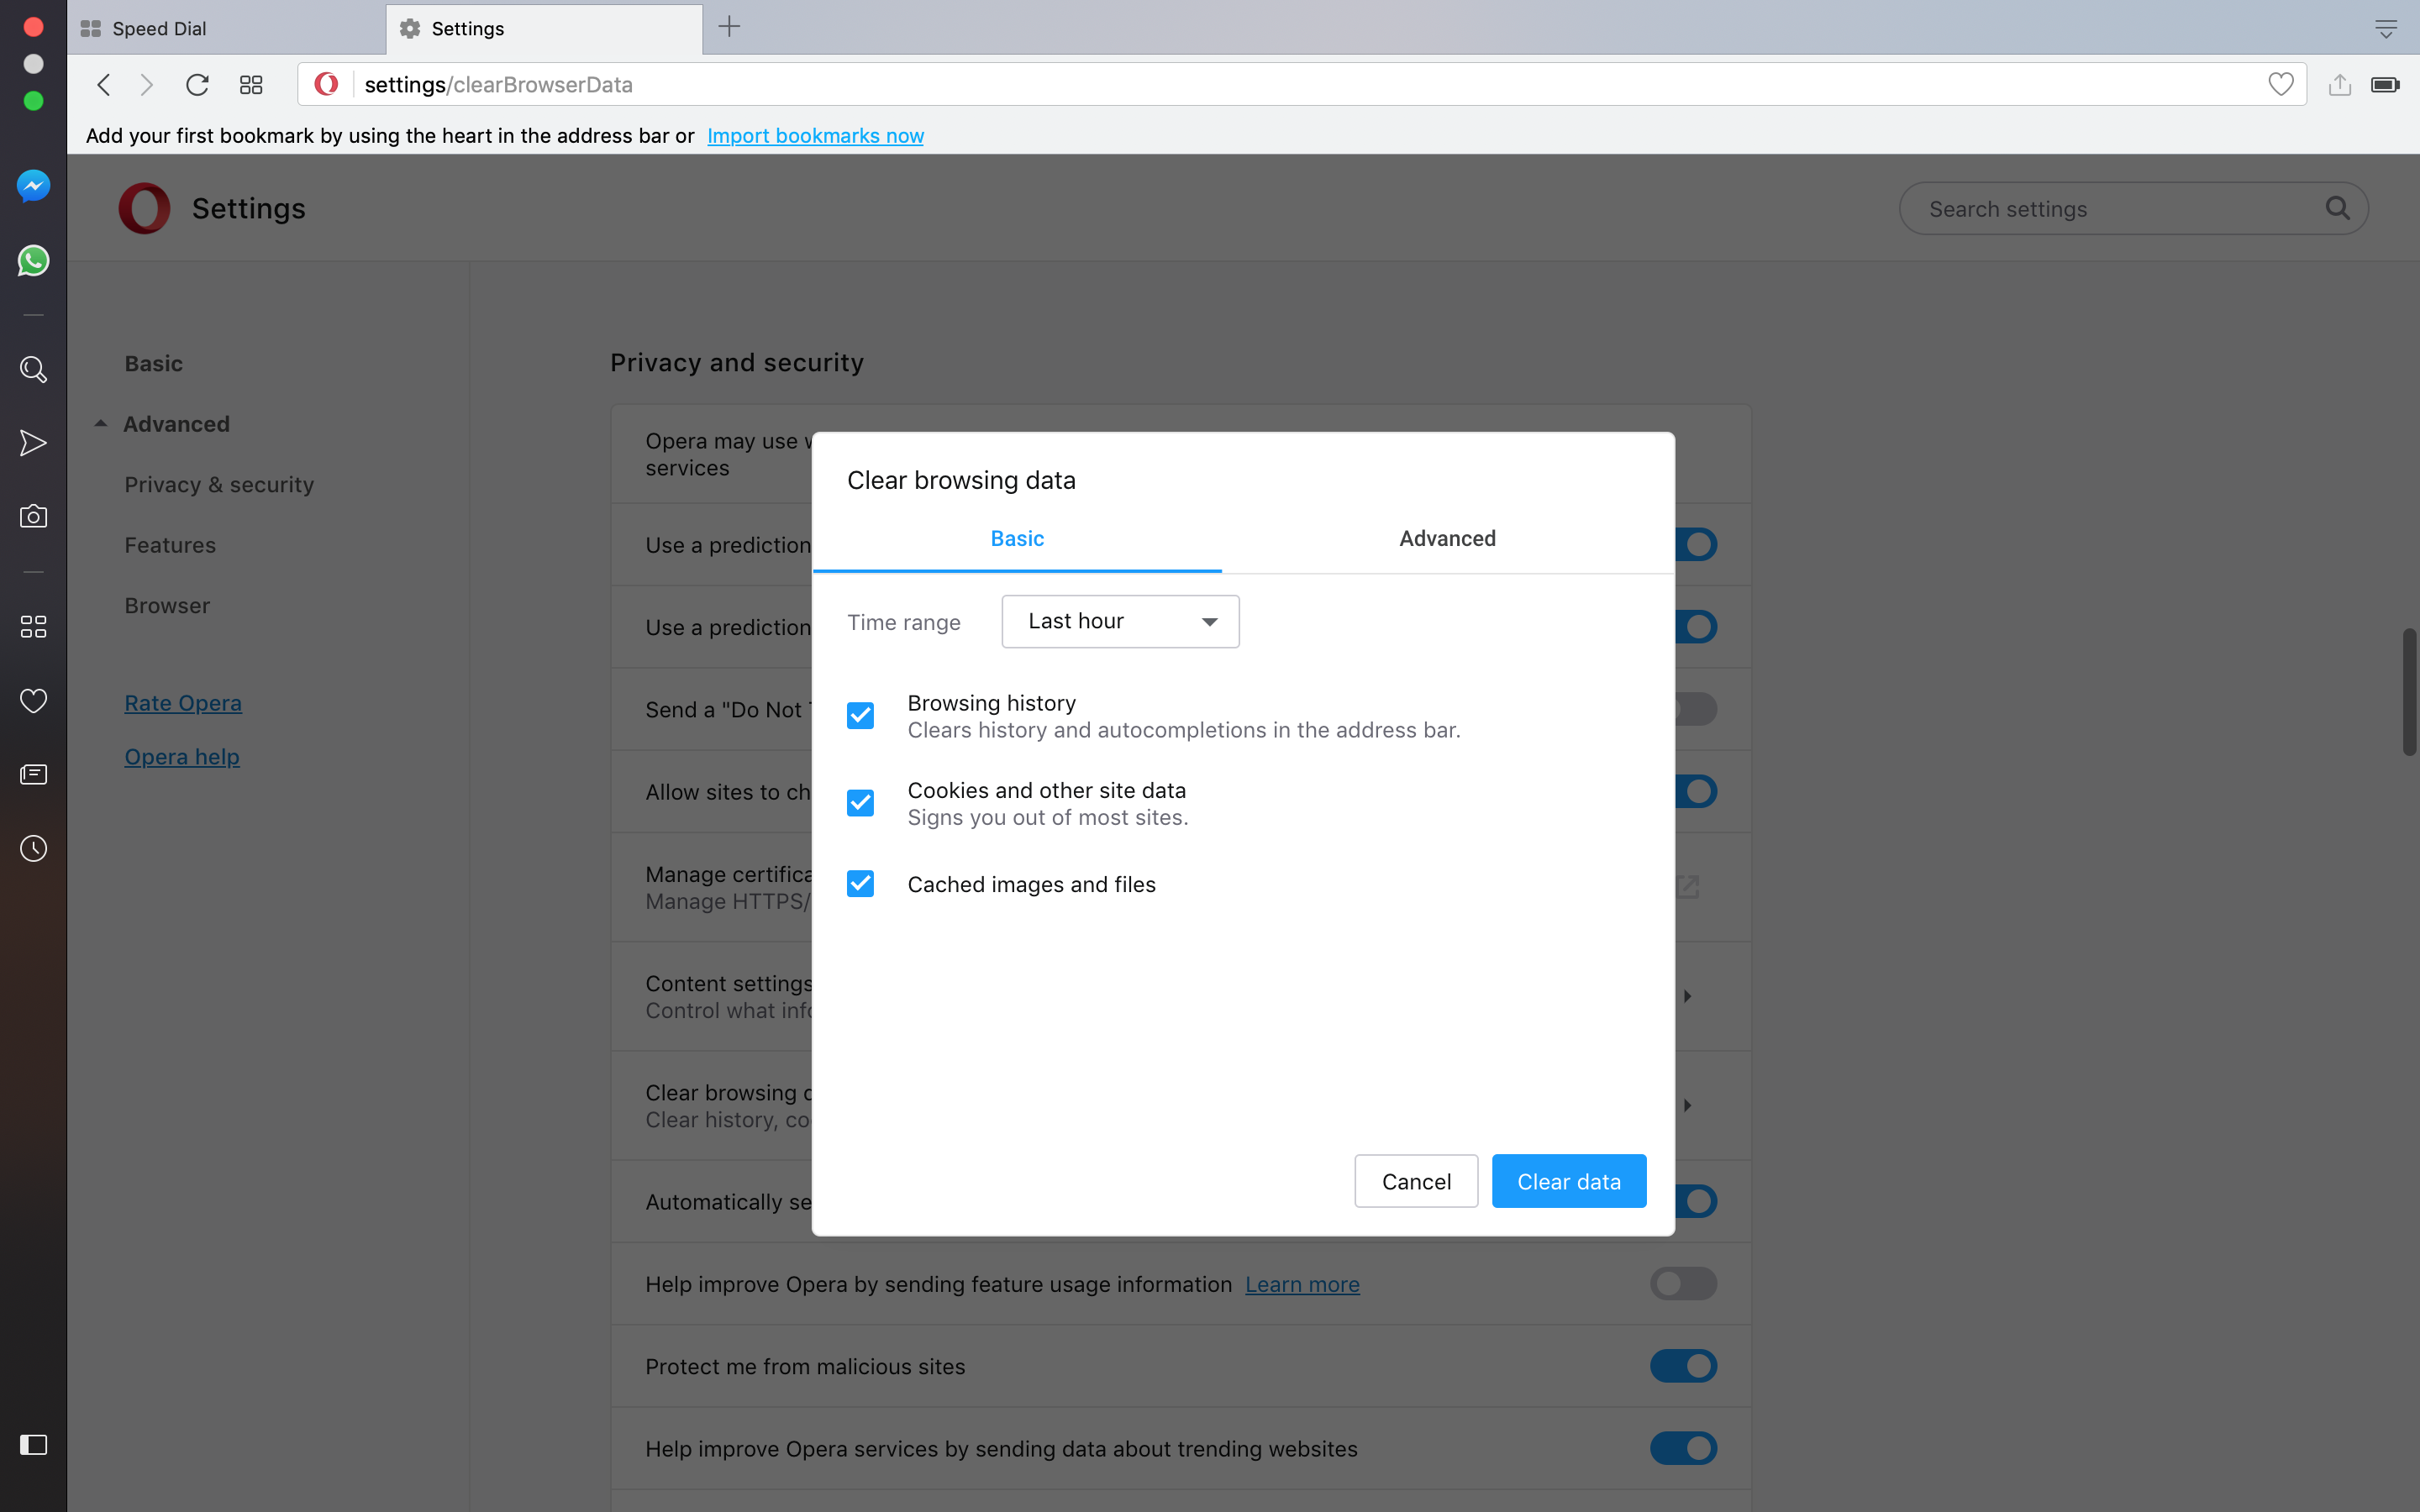The height and width of the screenshot is (1512, 2420).
Task: Open WhatsApp in the sidebar
Action: pyautogui.click(x=33, y=261)
